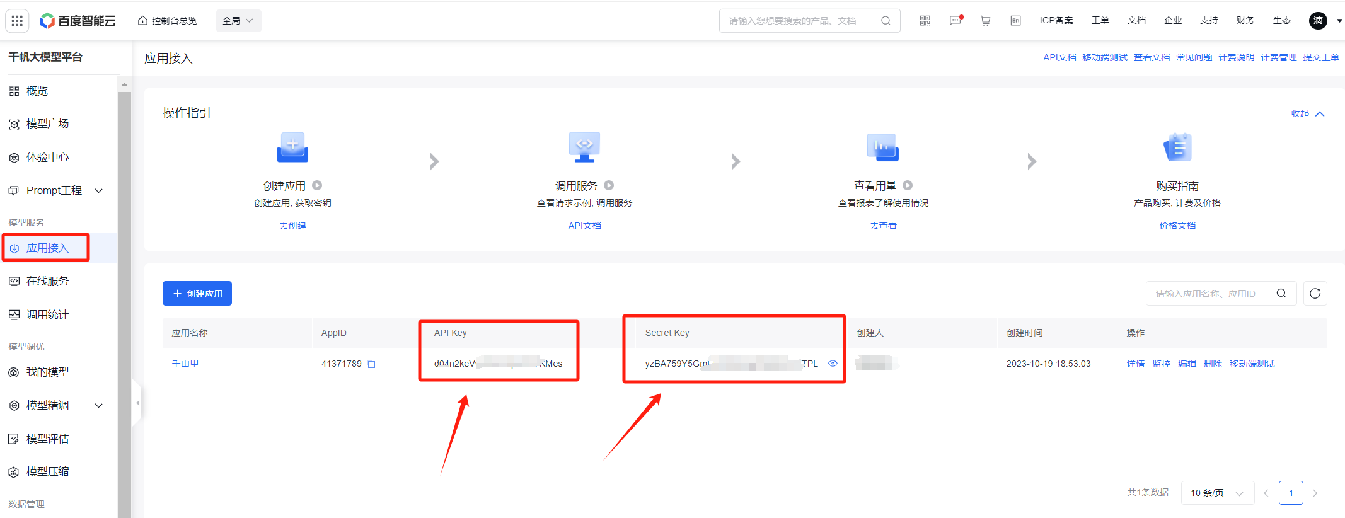This screenshot has width=1345, height=518.
Task: Select page 1 in pagination
Action: coord(1291,493)
